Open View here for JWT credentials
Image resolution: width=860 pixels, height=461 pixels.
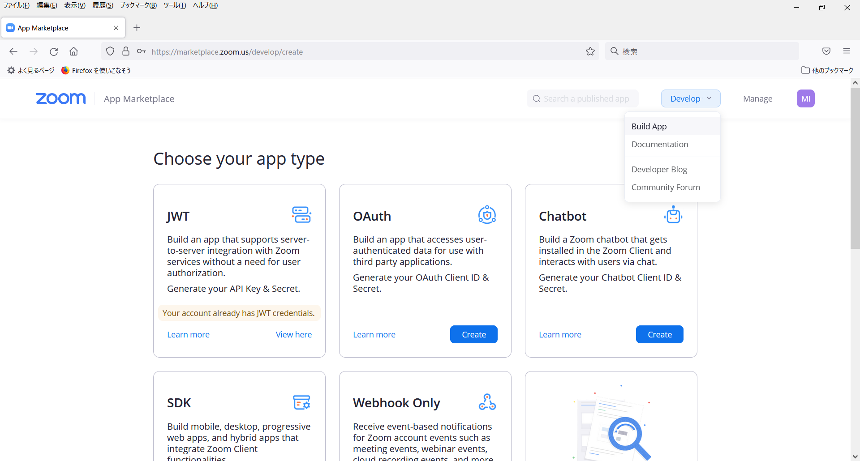tap(293, 334)
